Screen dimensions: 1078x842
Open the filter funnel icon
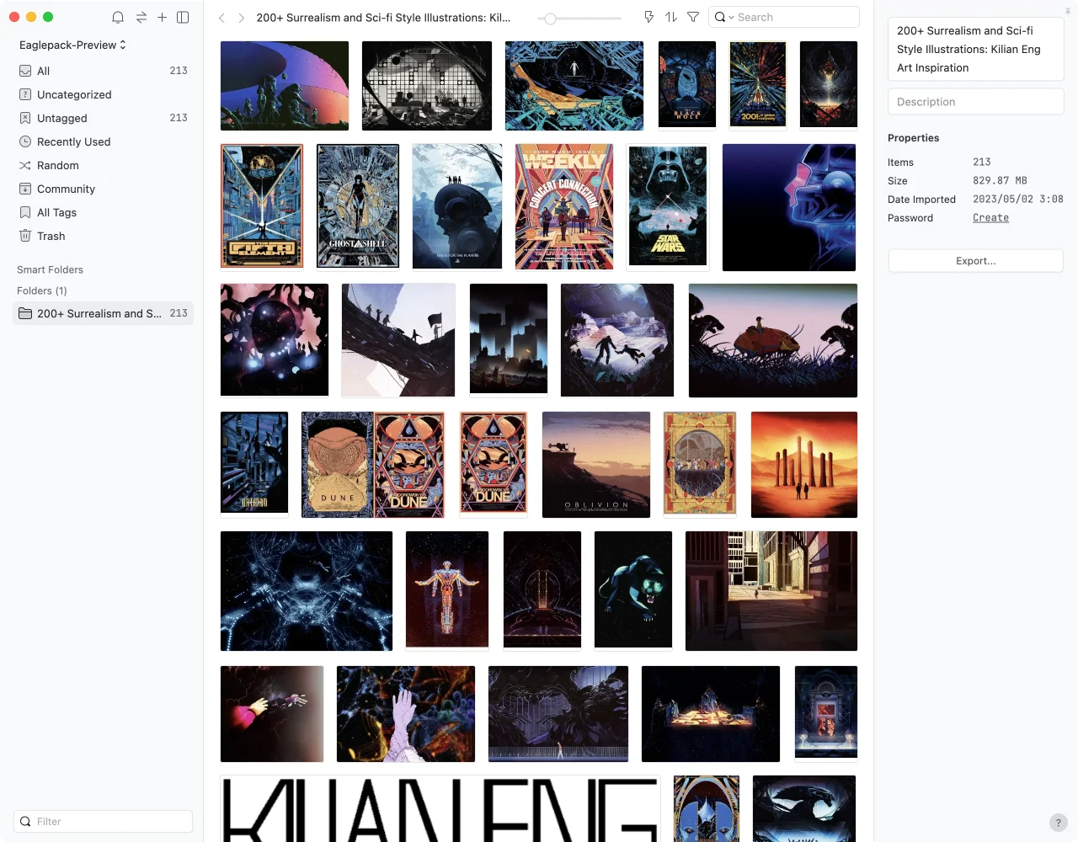coord(693,17)
